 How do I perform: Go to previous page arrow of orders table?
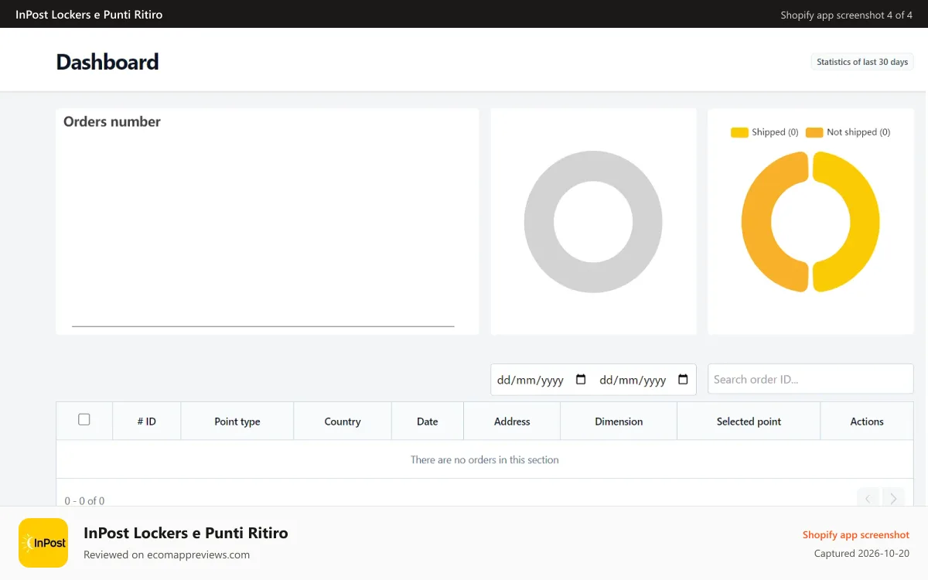[868, 499]
